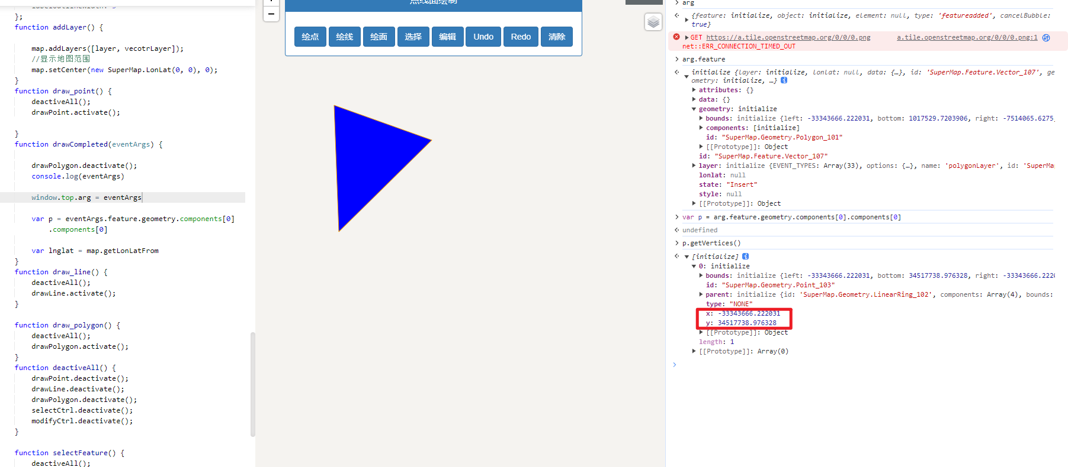Screen dimensions: 1068x467
Task: Click the 清除 clear button
Action: 557,37
